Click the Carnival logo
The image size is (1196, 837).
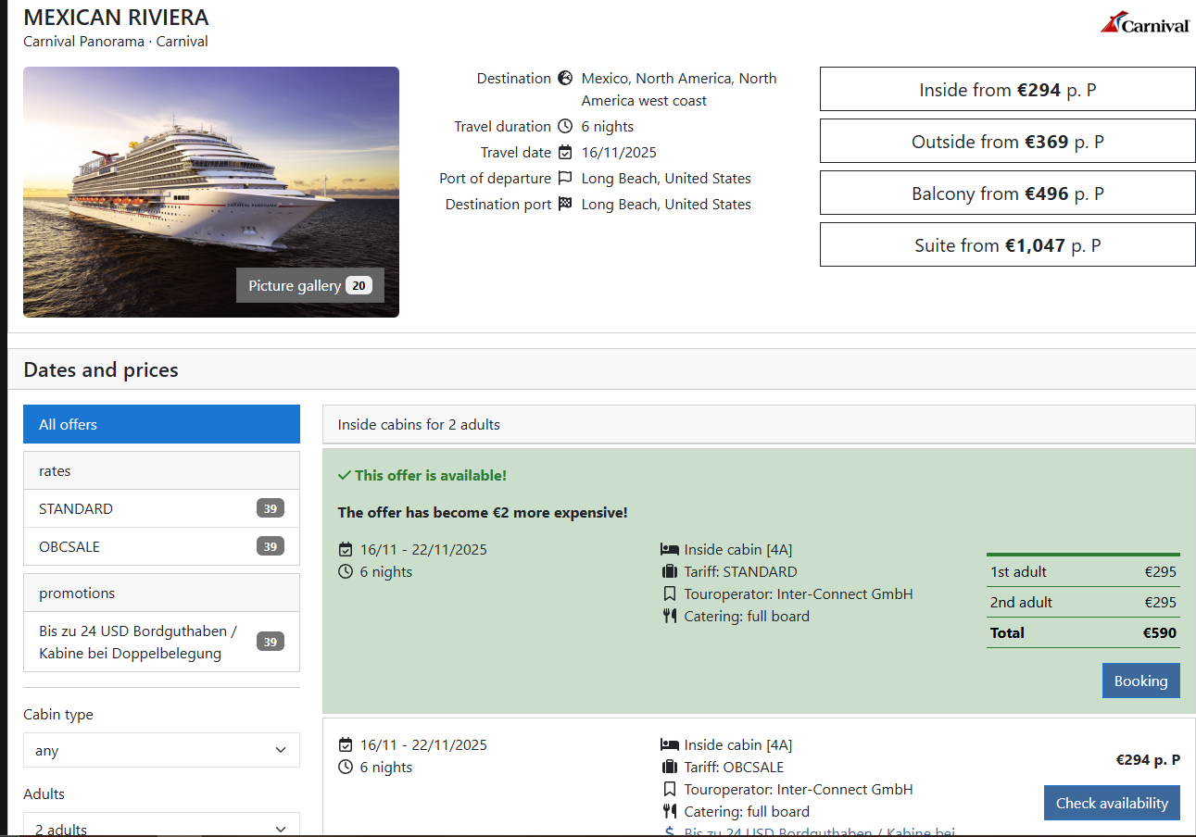1145,23
